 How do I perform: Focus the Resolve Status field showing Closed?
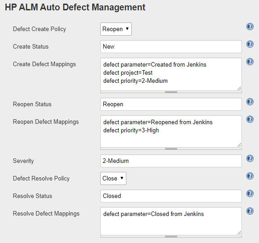pyautogui.click(x=171, y=196)
